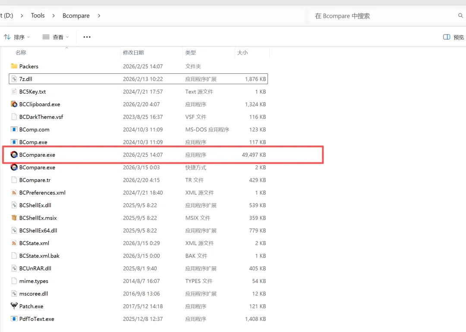Viewport: 466px width, 332px height.
Task: Select the BCShellEx64.dll file name
Action: 38,231
